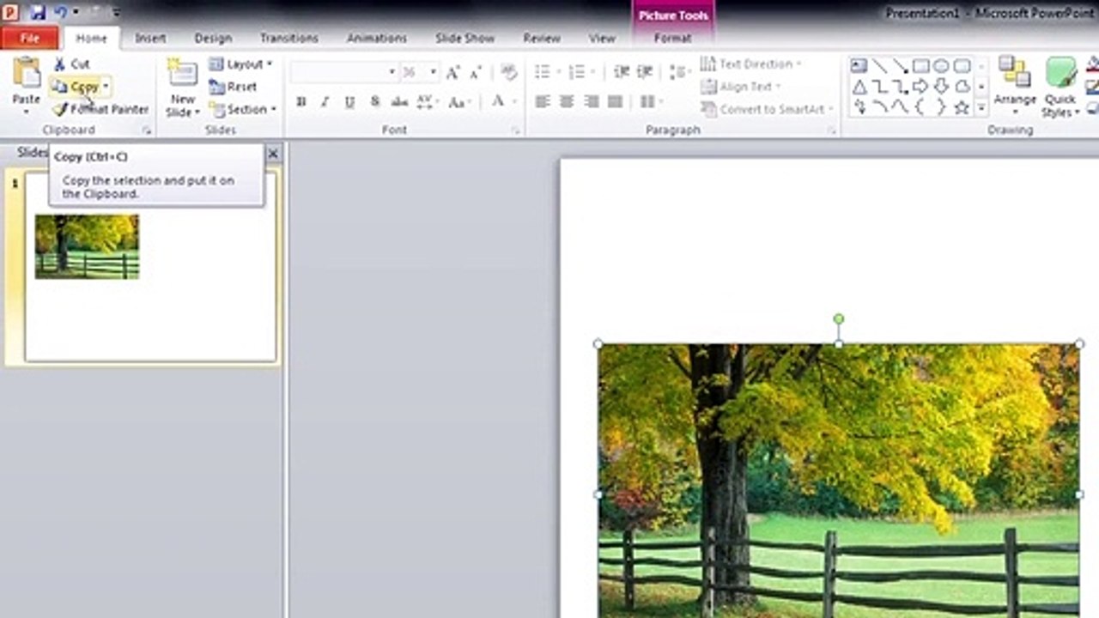This screenshot has width=1099, height=618.
Task: Toggle Underline formatting
Action: pyautogui.click(x=349, y=102)
